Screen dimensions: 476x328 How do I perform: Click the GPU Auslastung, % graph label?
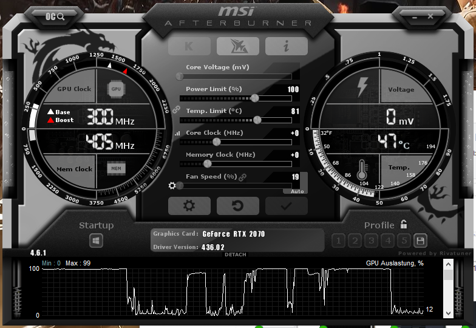[x=395, y=263]
